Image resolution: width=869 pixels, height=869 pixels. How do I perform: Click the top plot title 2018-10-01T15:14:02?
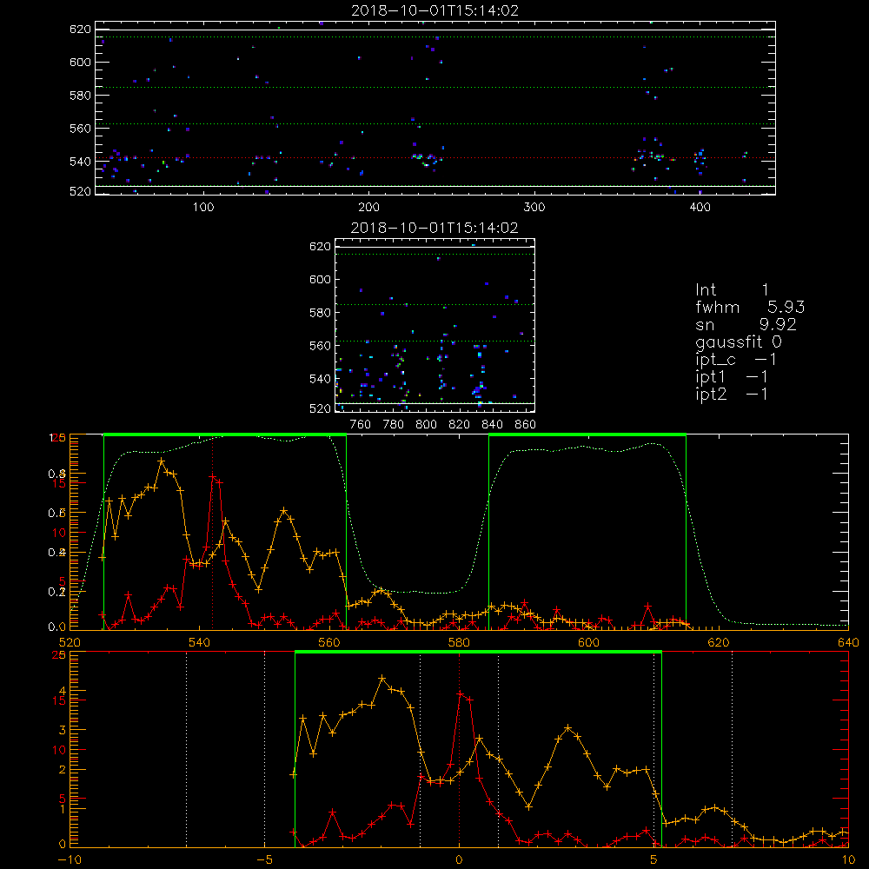click(435, 10)
